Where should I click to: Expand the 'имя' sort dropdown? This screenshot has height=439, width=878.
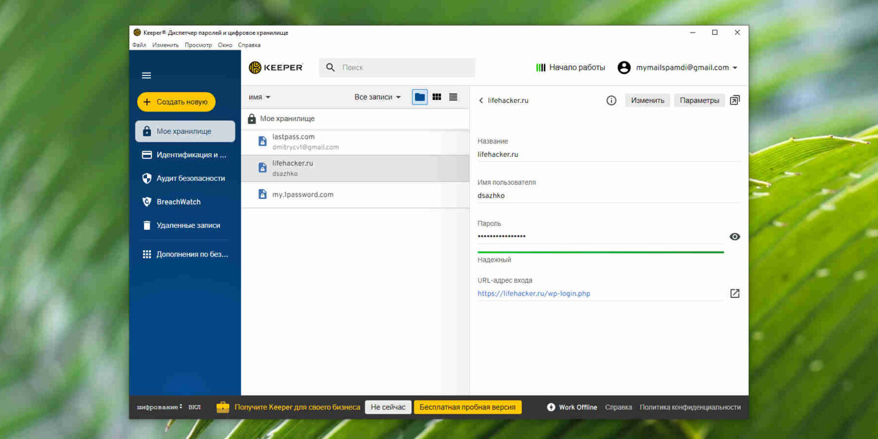click(x=260, y=97)
